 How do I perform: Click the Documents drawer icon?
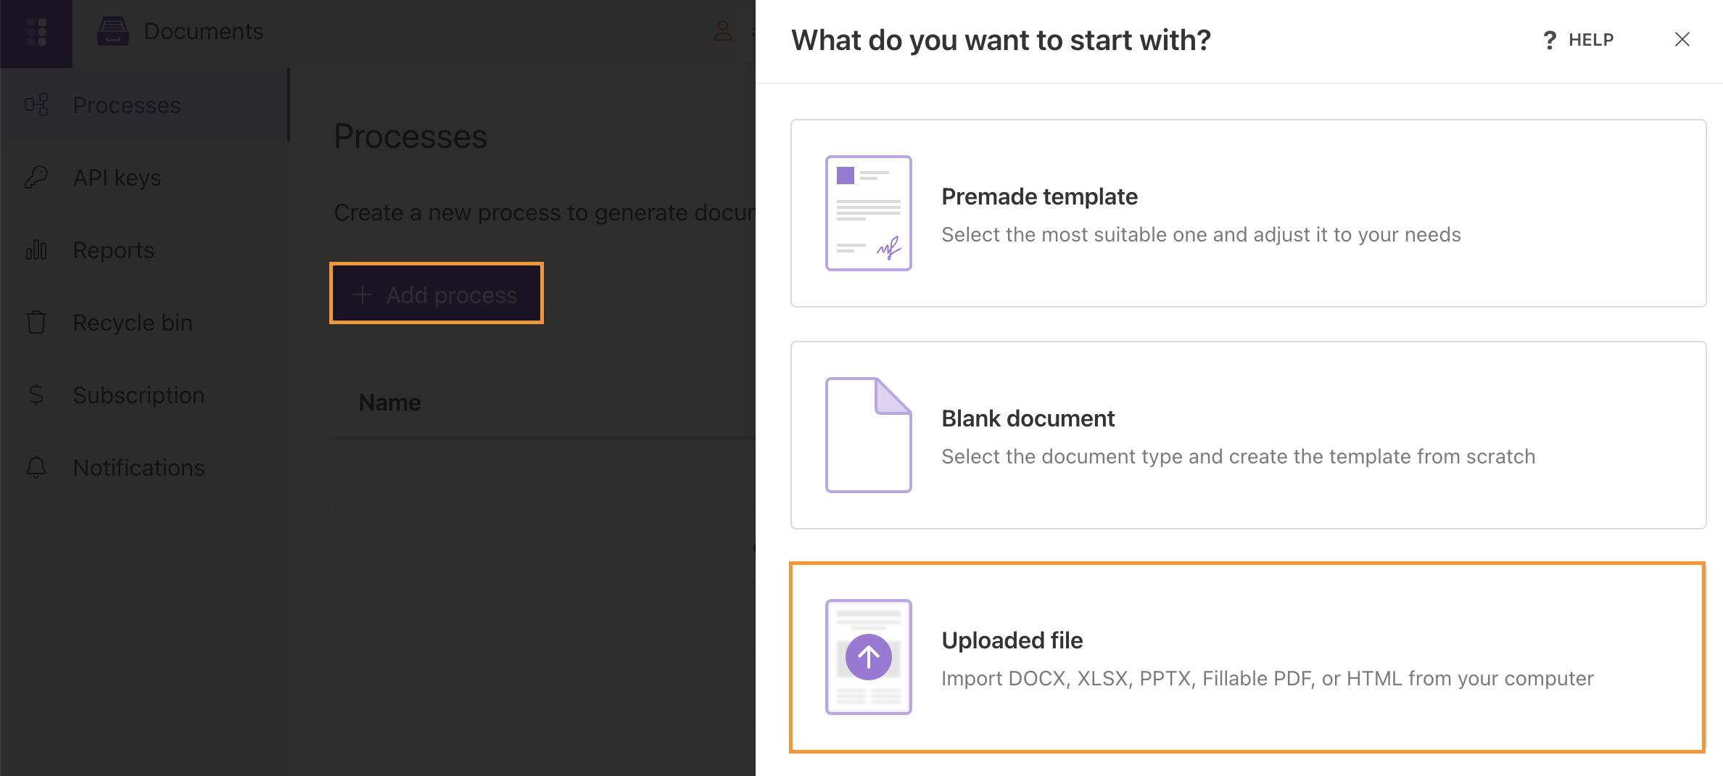point(113,31)
